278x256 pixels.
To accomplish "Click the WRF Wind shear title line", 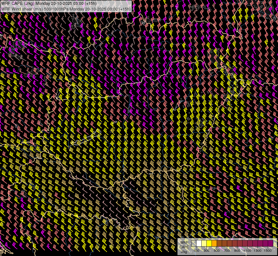I will [x=66, y=9].
